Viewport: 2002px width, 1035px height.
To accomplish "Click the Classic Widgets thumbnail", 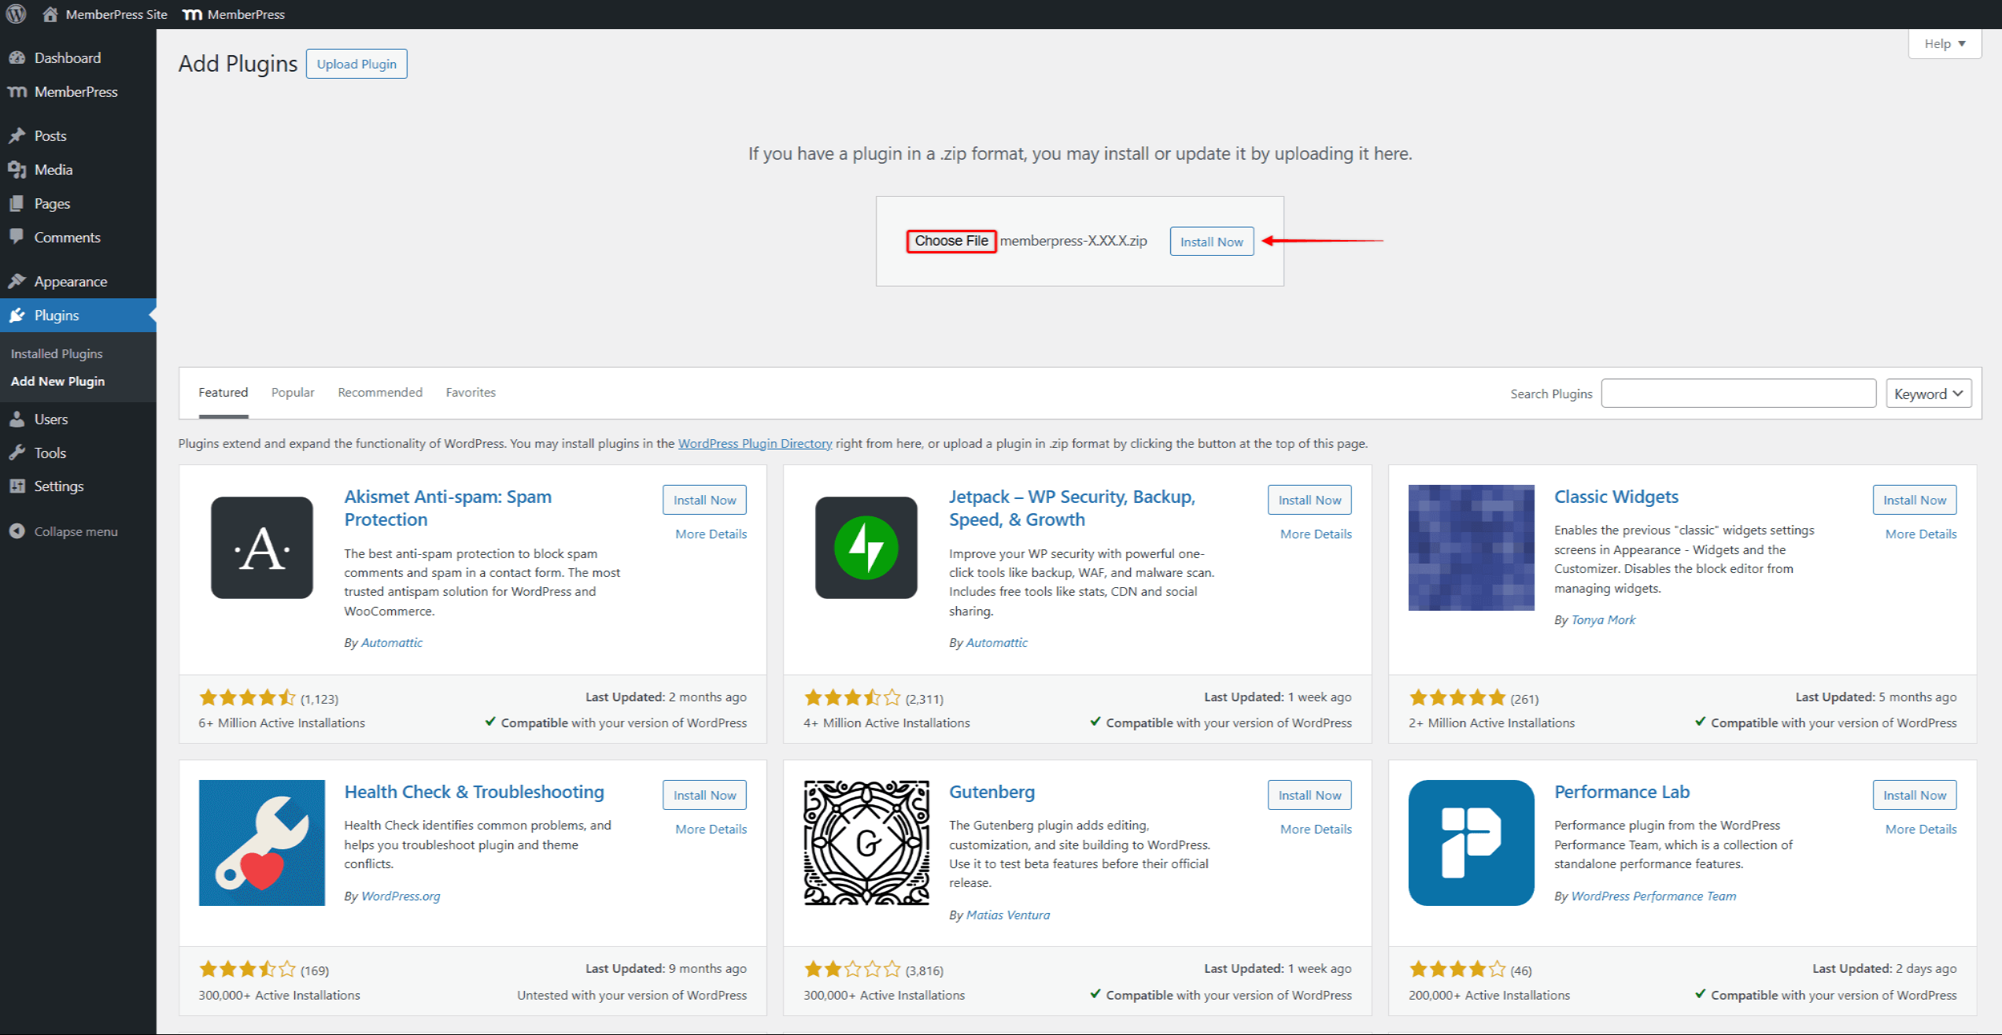I will 1470,548.
